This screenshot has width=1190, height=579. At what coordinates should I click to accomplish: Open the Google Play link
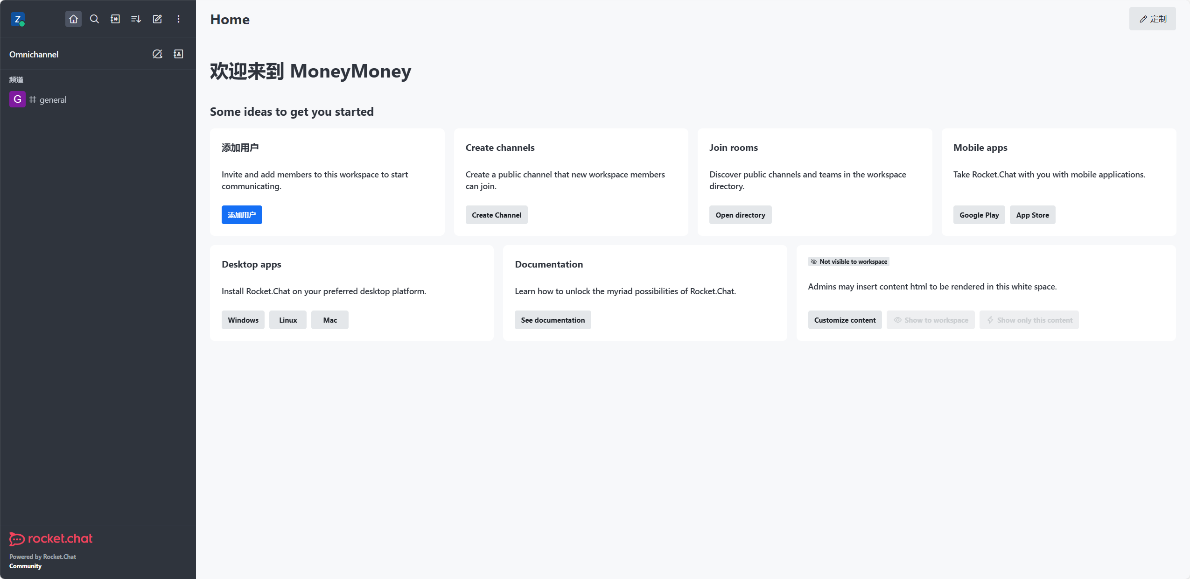pos(979,215)
